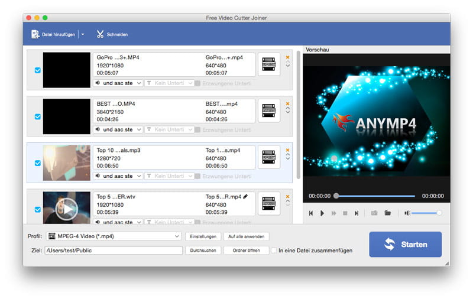Move the BEST file down in list
Viewport: 473px width, 299px height.
pos(288,112)
